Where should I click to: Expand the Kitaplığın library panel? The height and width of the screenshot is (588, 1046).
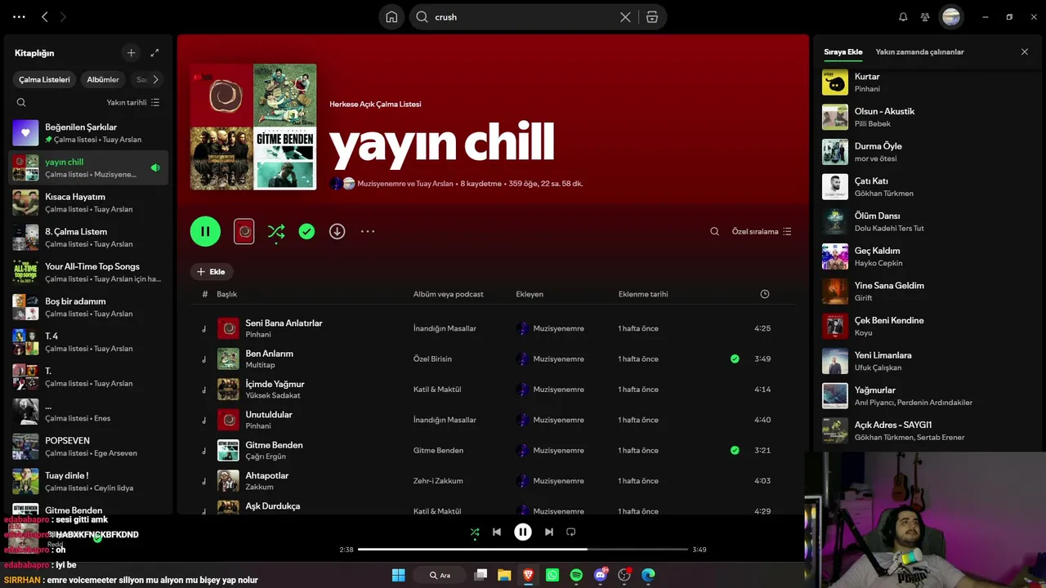(x=154, y=53)
